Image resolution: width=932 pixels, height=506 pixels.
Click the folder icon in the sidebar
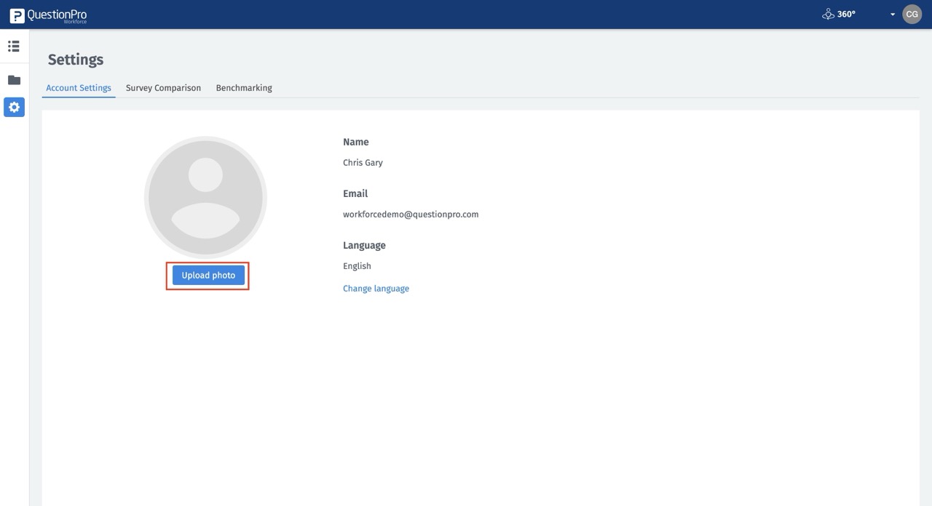tap(13, 79)
